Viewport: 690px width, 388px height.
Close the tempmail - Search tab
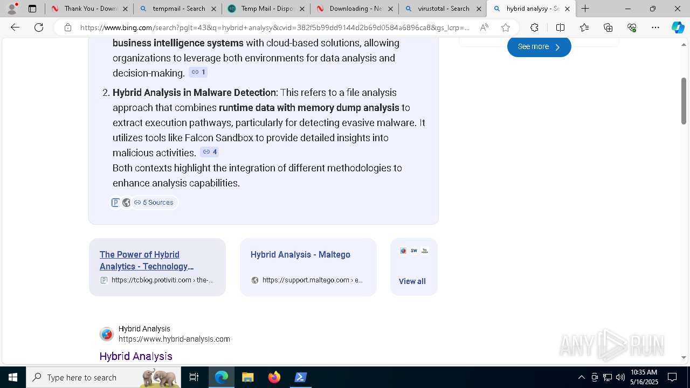tap(213, 9)
